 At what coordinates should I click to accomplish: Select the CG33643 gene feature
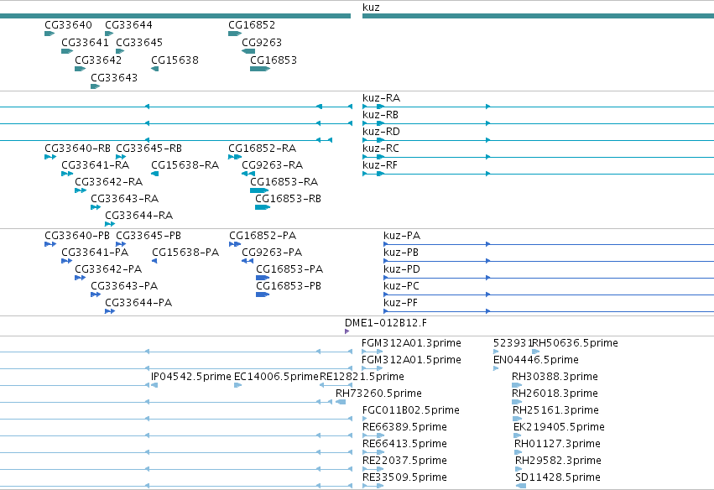pos(95,86)
